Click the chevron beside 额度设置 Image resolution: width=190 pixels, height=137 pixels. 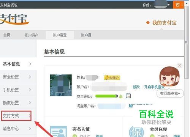30,103
